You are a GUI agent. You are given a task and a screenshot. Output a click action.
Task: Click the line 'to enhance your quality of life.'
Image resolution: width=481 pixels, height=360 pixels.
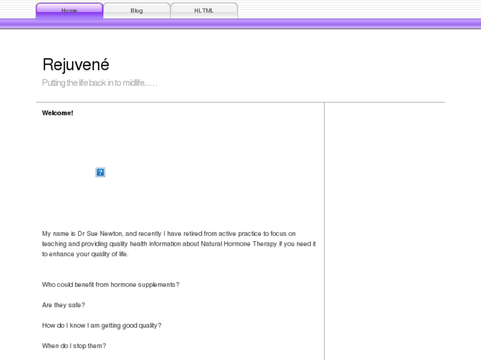point(85,254)
